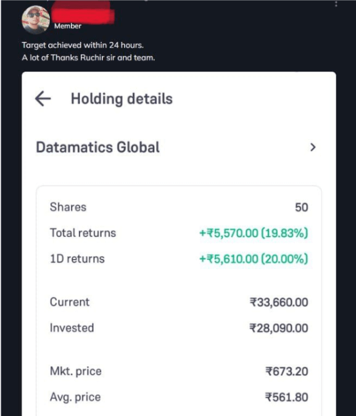Screen dimensions: 356x416
Task: Select the Holding details page title
Action: coord(122,99)
